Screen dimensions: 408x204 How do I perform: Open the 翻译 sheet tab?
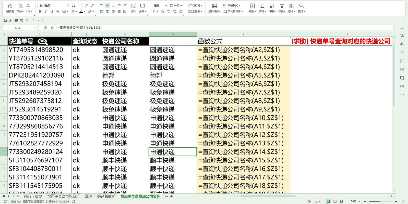(89, 196)
